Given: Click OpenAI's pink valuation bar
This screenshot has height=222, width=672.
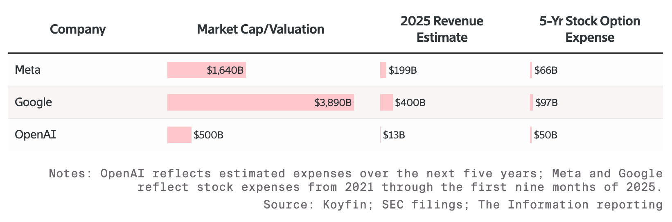Looking at the screenshot, I should click(179, 135).
